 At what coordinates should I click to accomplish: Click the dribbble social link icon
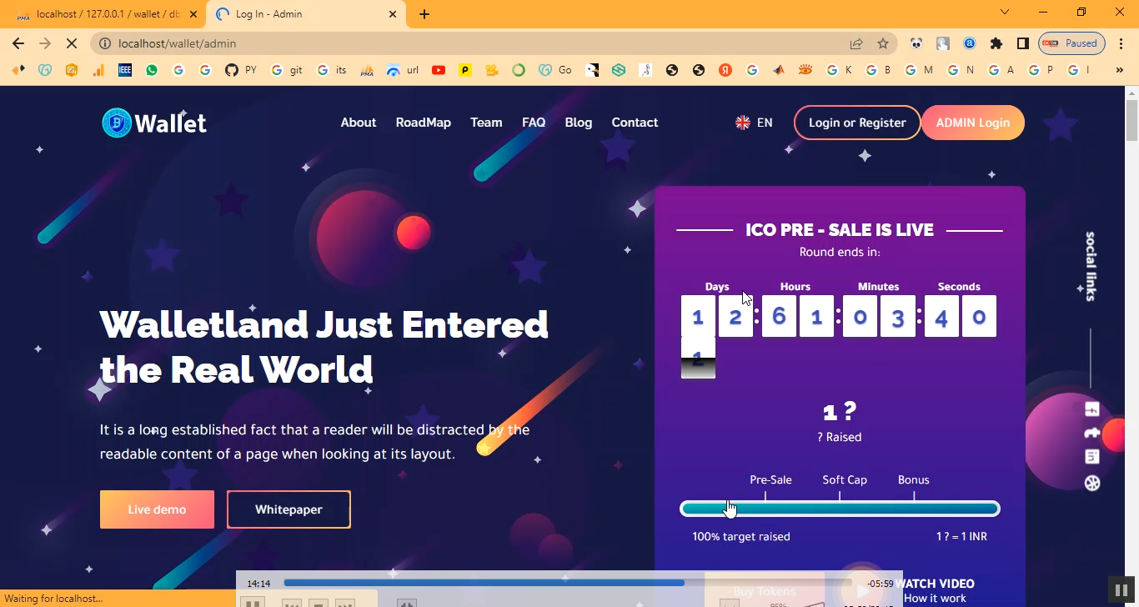tap(1092, 483)
